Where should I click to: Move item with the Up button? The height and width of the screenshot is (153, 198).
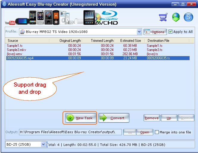coord(169,118)
